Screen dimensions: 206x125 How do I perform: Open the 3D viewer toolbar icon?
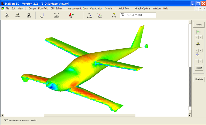71,15
